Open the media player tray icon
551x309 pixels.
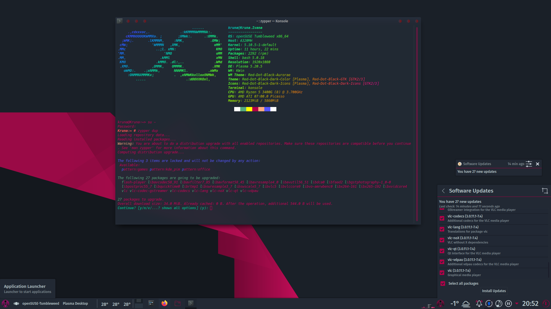[499, 304]
